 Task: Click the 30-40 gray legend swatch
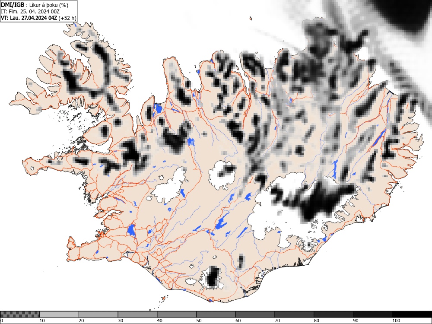137,314
